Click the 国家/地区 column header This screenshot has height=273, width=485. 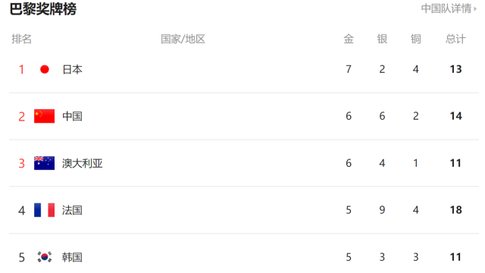(x=183, y=39)
